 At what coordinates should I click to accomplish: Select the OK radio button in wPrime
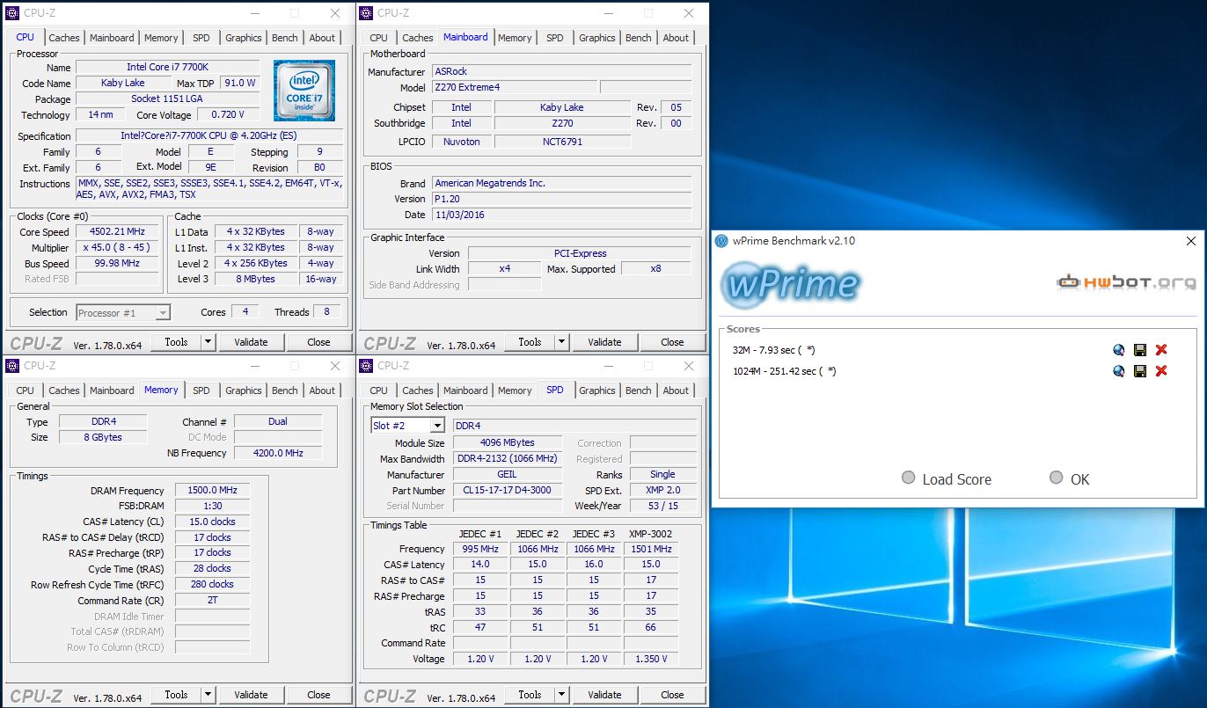tap(1057, 478)
